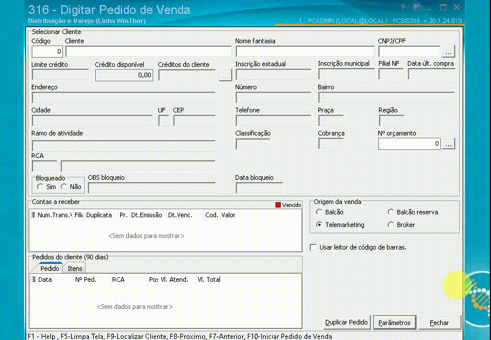
Task: Focus the CNPJ/CPF input field
Action: 410,51
